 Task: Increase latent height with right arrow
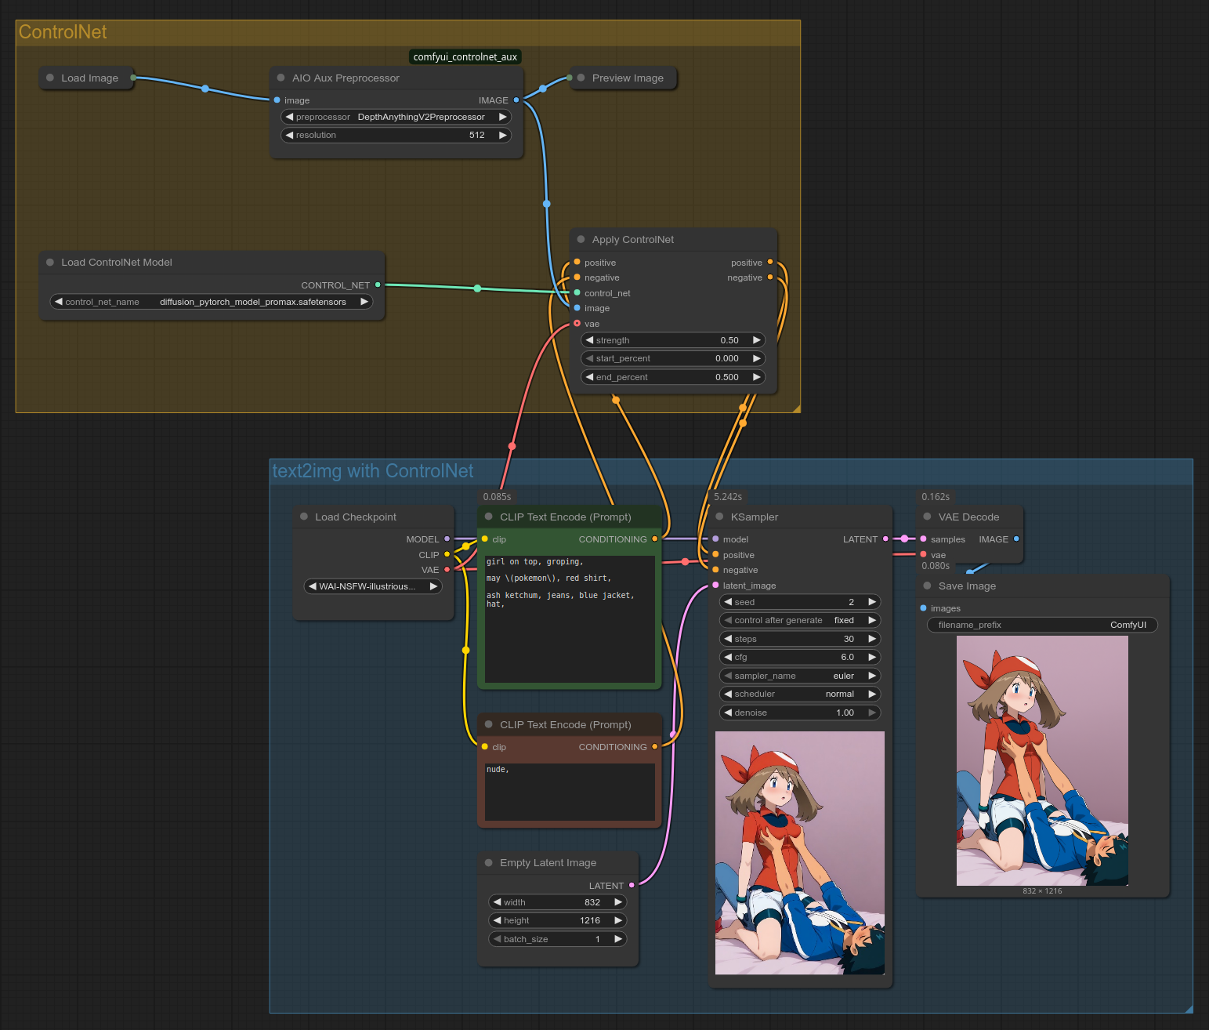pyautogui.click(x=618, y=920)
